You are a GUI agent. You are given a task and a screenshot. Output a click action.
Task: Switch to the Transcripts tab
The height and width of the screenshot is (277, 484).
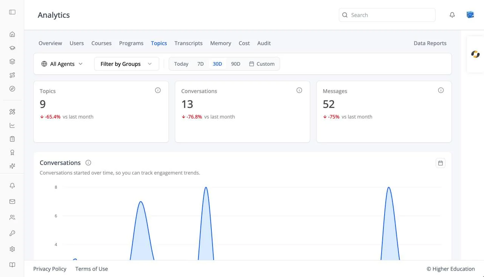[188, 43]
